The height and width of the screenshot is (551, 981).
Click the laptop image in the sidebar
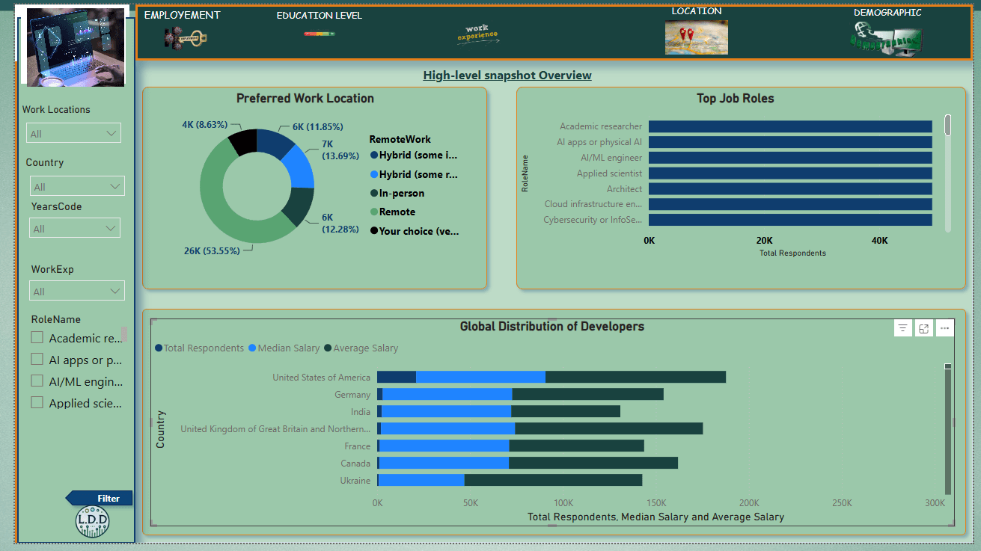pos(76,48)
